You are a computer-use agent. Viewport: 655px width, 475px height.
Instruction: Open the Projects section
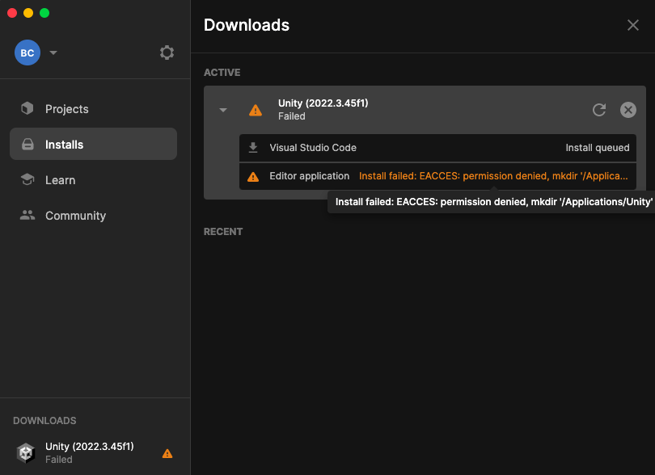pos(93,109)
